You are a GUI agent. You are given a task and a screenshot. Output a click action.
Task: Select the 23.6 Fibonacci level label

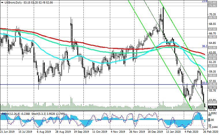[205, 1]
